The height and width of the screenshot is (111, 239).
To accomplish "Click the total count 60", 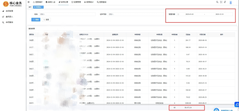I will pyautogui.click(x=174, y=108).
